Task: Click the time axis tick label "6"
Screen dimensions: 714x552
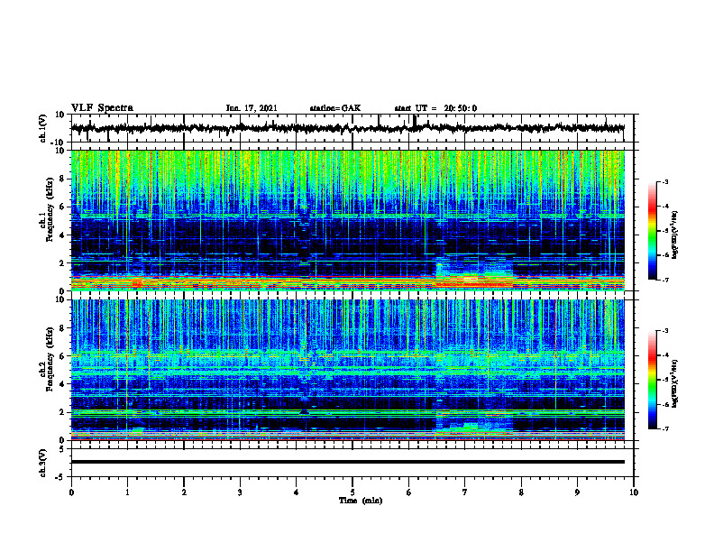Action: (x=409, y=492)
